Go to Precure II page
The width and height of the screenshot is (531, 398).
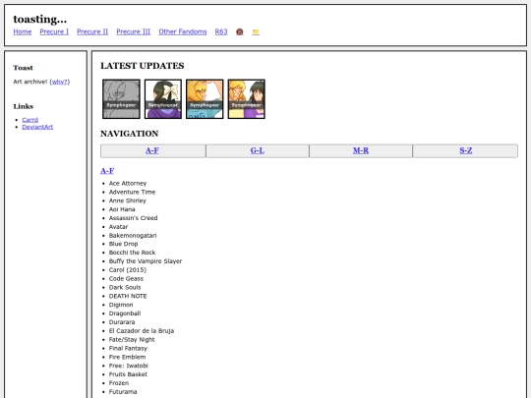point(92,31)
